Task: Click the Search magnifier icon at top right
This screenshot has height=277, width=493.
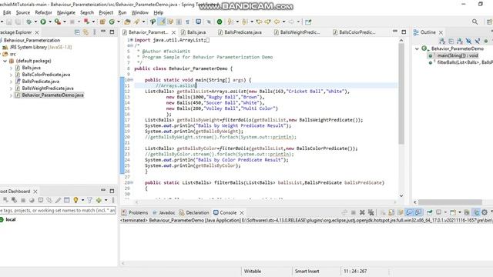Action: point(475,22)
